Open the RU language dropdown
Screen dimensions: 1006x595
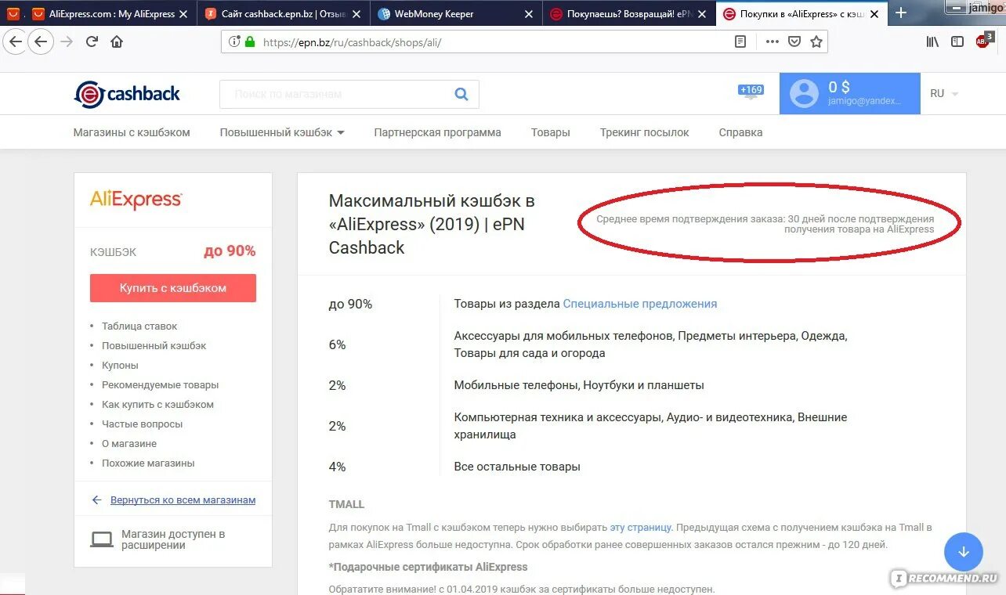(943, 93)
